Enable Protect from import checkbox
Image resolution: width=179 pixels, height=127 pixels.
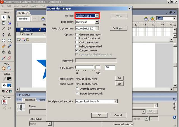(x=77, y=38)
